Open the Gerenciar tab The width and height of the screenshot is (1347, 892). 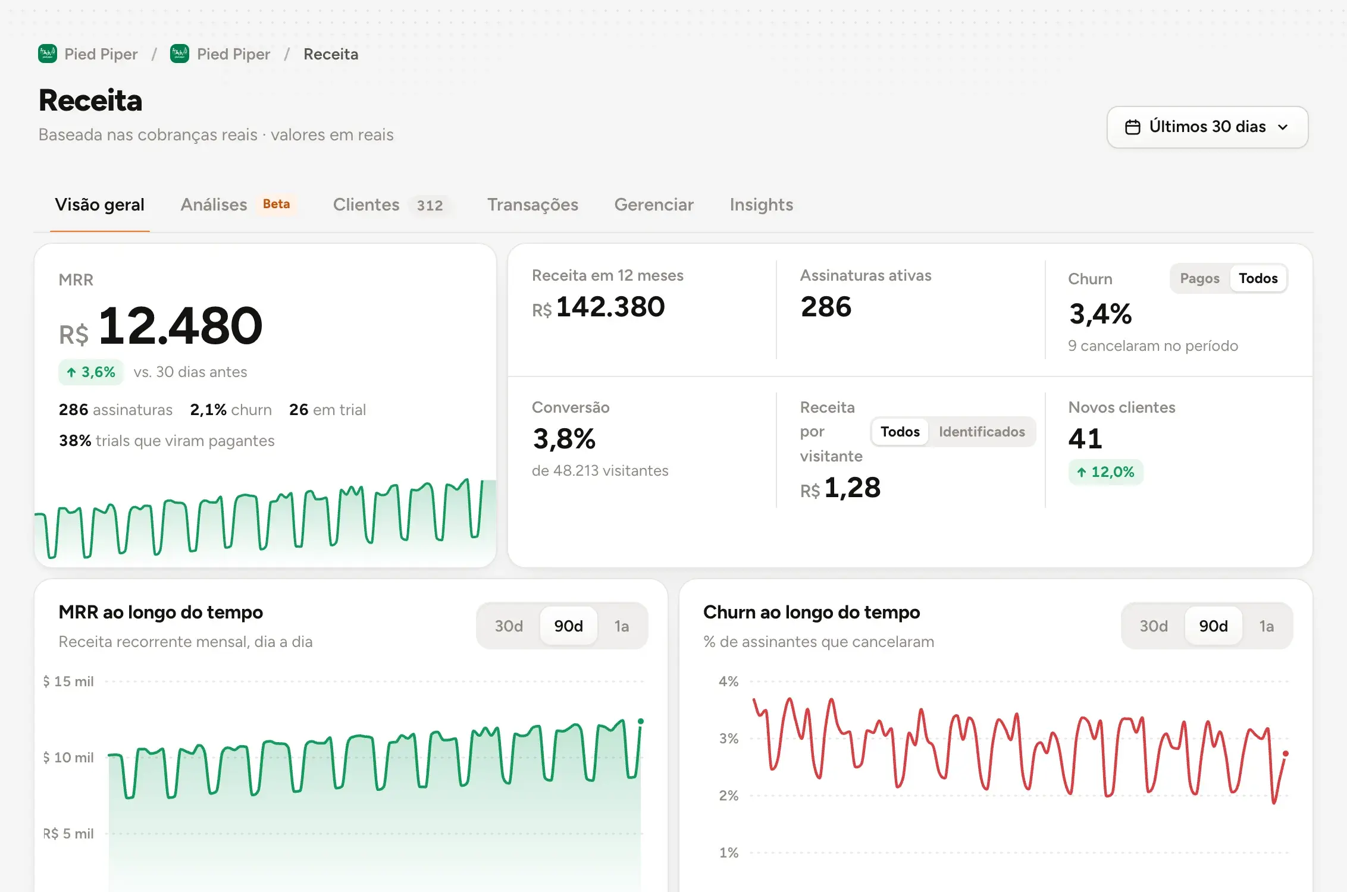pos(654,205)
